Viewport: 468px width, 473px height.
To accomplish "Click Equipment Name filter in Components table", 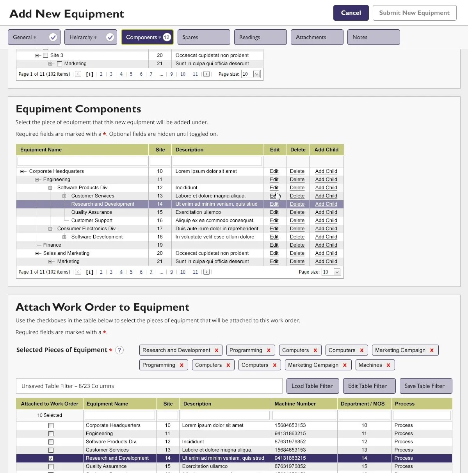I will pos(82,161).
